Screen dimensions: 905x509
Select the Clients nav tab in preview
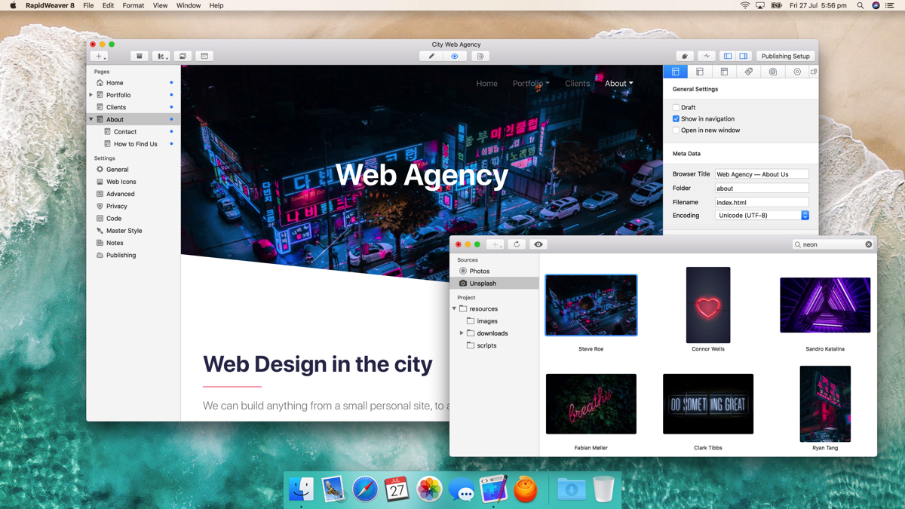[577, 84]
